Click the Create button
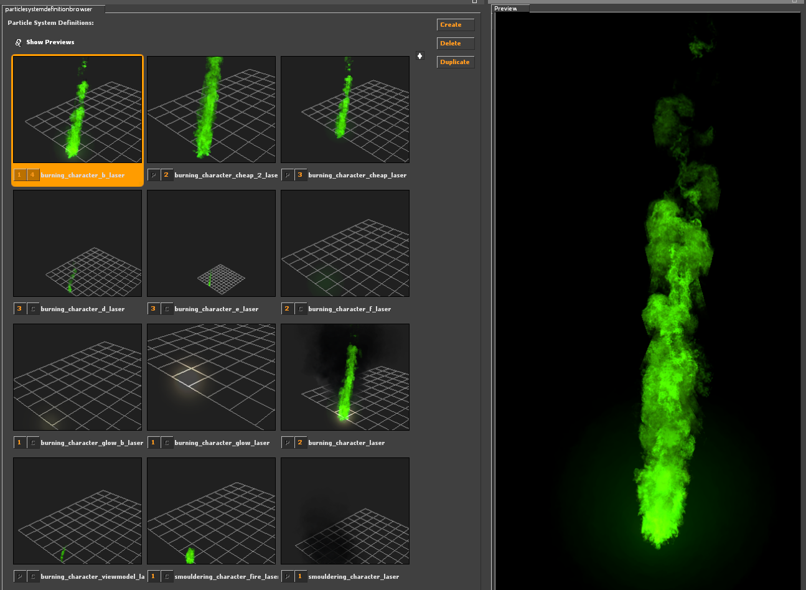The width and height of the screenshot is (806, 590). 456,25
